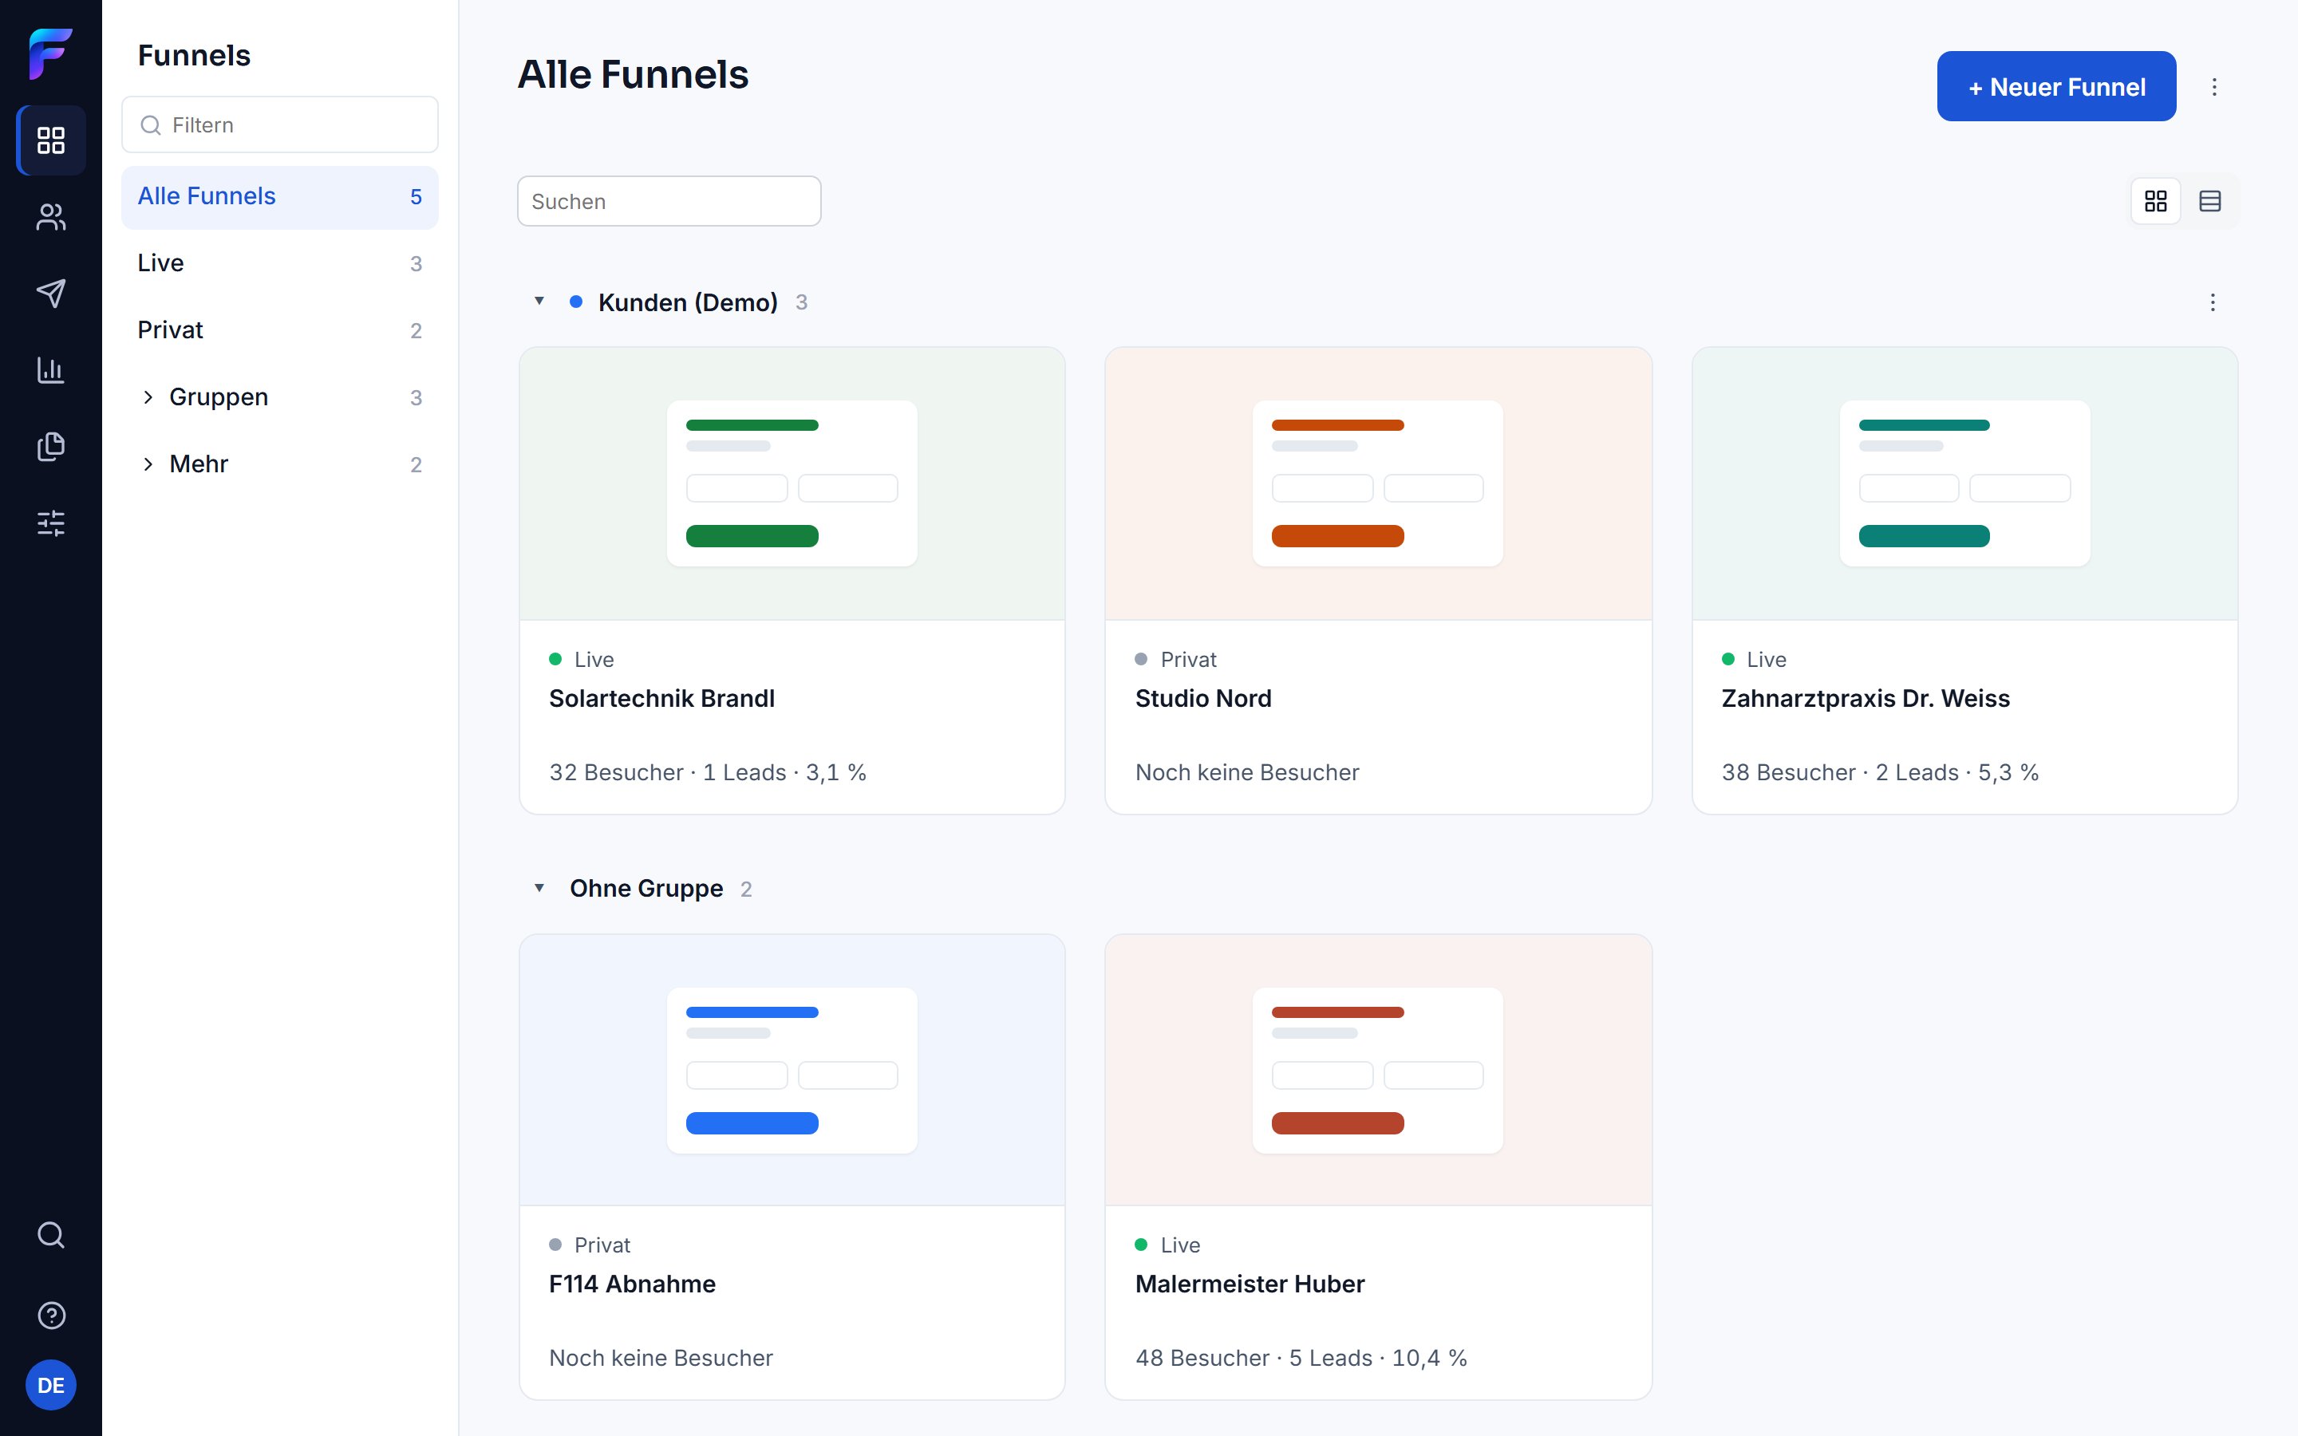The width and height of the screenshot is (2298, 1436).
Task: Click the DE user avatar
Action: click(51, 1386)
